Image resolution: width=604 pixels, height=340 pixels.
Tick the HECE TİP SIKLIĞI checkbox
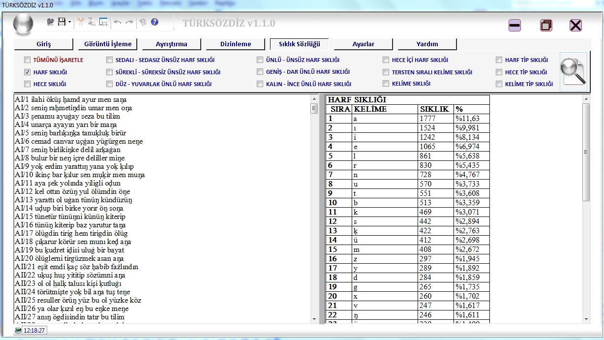[500, 72]
